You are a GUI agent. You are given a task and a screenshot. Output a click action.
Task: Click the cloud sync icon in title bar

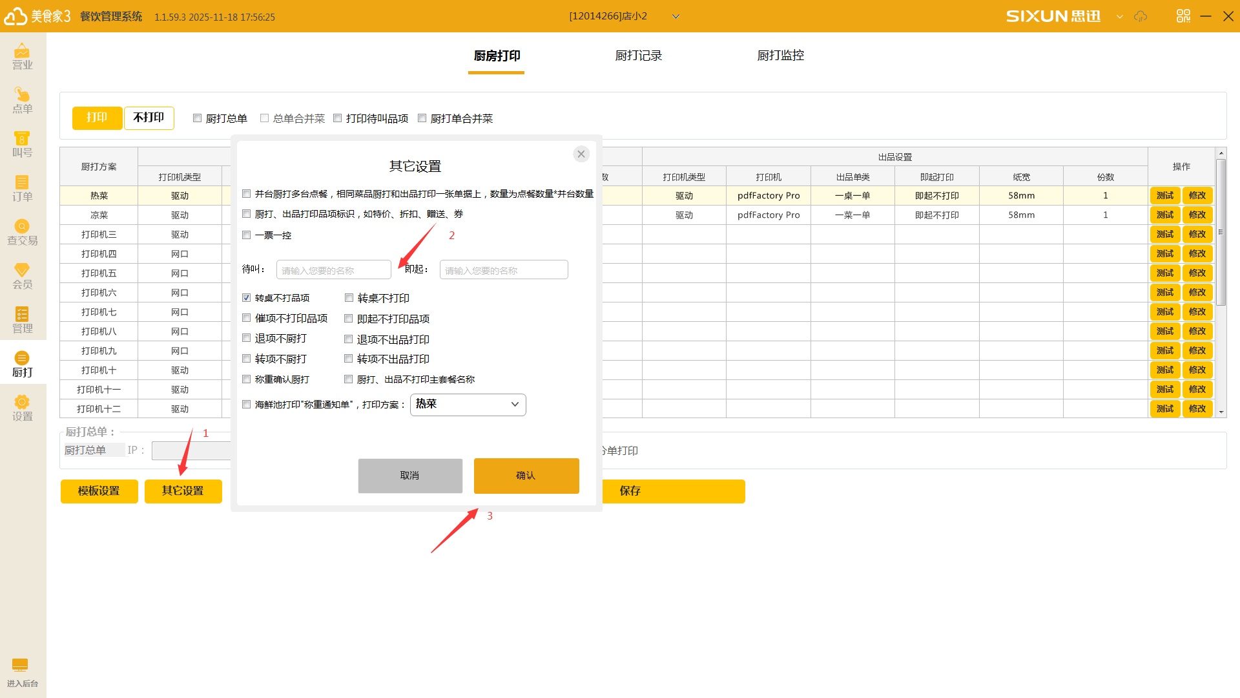click(x=1141, y=16)
